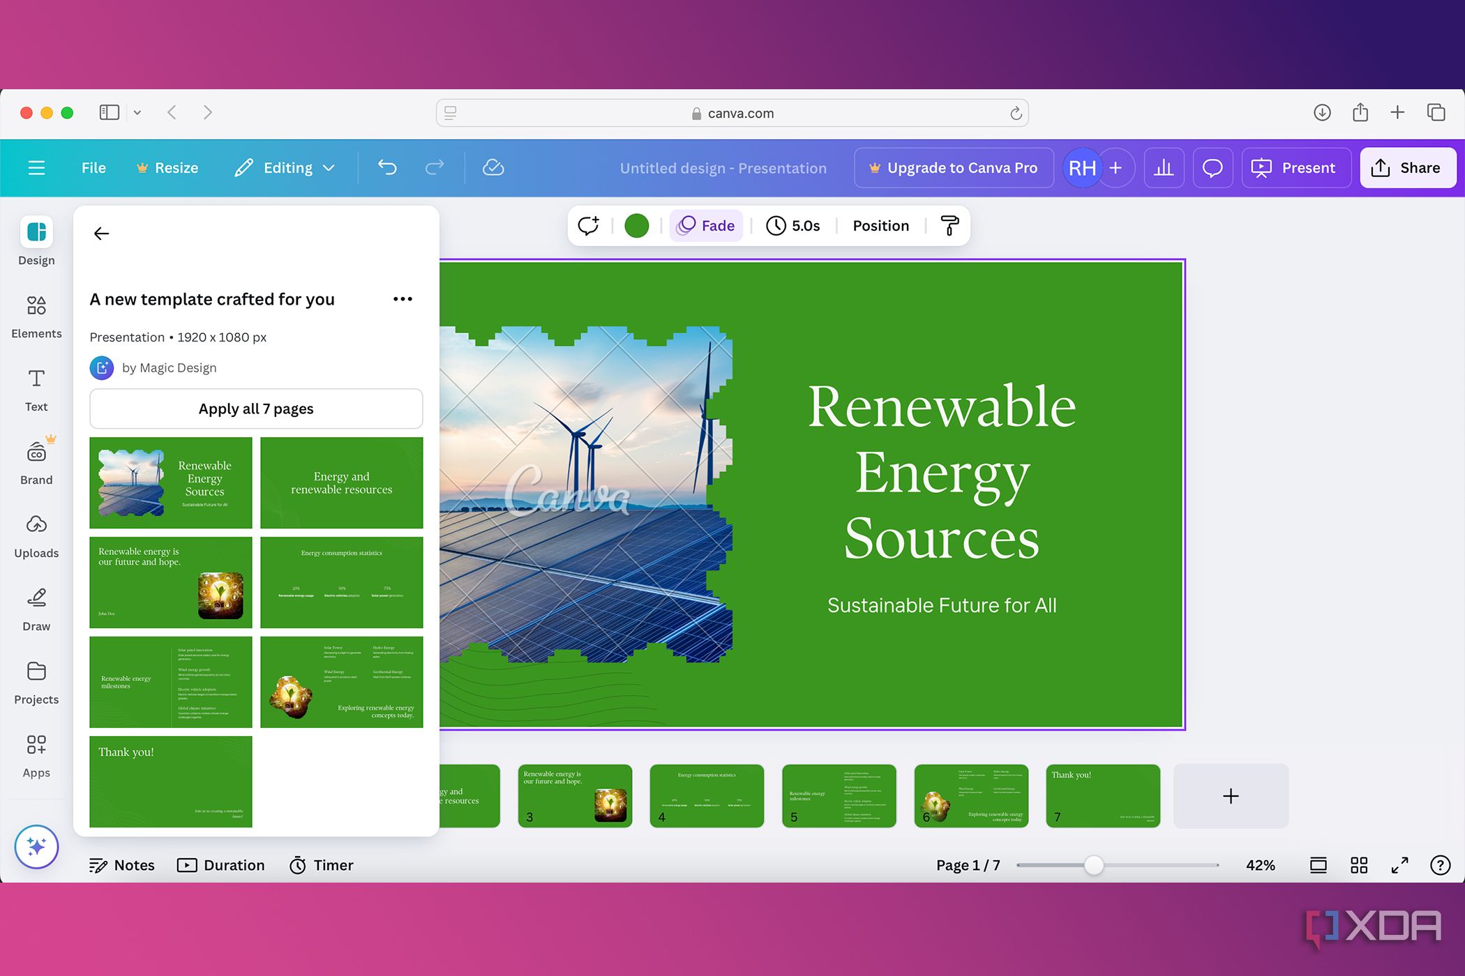Click the copy style paint roller icon
Viewport: 1465px width, 976px height.
pos(949,225)
